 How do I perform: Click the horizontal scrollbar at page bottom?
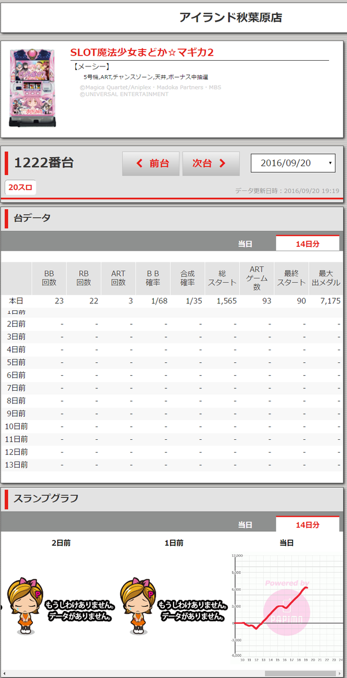click(x=300, y=673)
